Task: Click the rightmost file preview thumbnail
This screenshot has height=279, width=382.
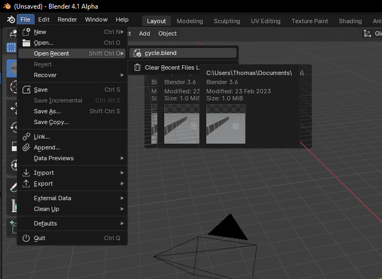Action: pyautogui.click(x=226, y=124)
